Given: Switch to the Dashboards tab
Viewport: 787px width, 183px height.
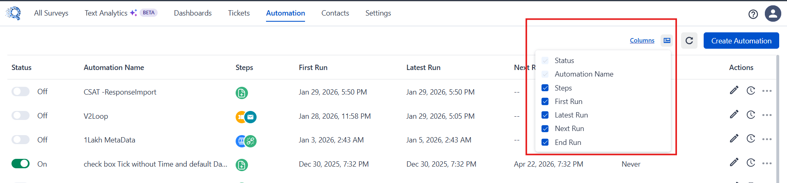Looking at the screenshot, I should [x=193, y=13].
